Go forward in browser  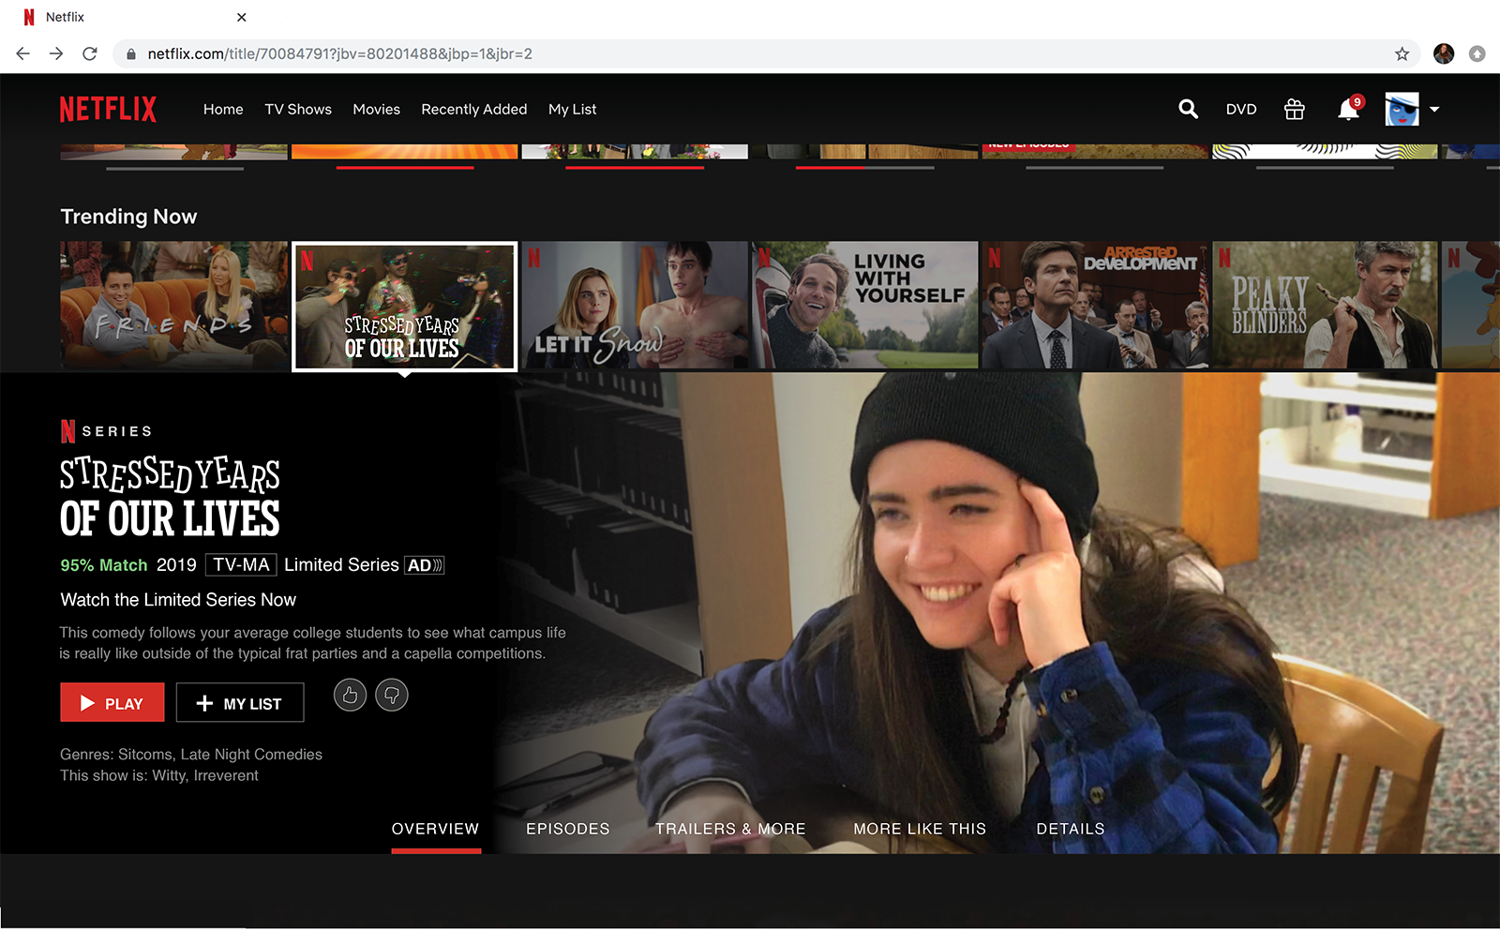pos(56,53)
